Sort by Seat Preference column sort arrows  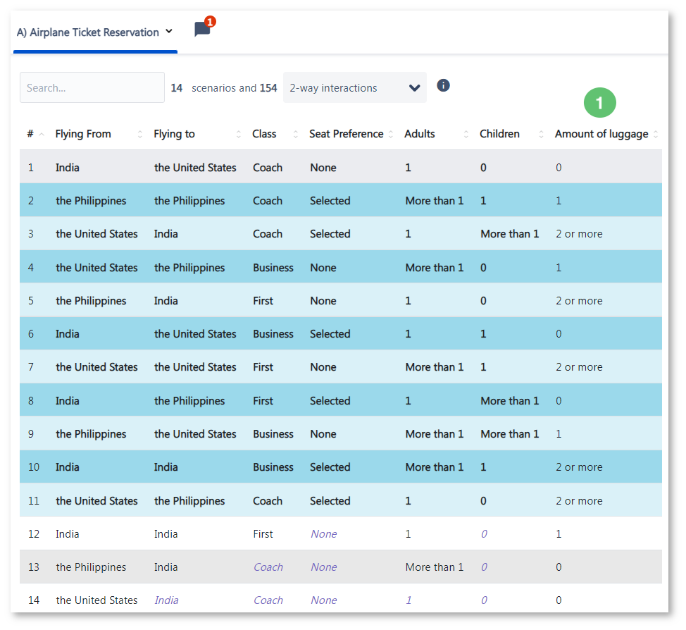(391, 135)
